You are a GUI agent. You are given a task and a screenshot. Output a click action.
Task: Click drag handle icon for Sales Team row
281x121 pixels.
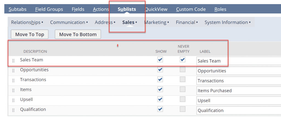13,61
